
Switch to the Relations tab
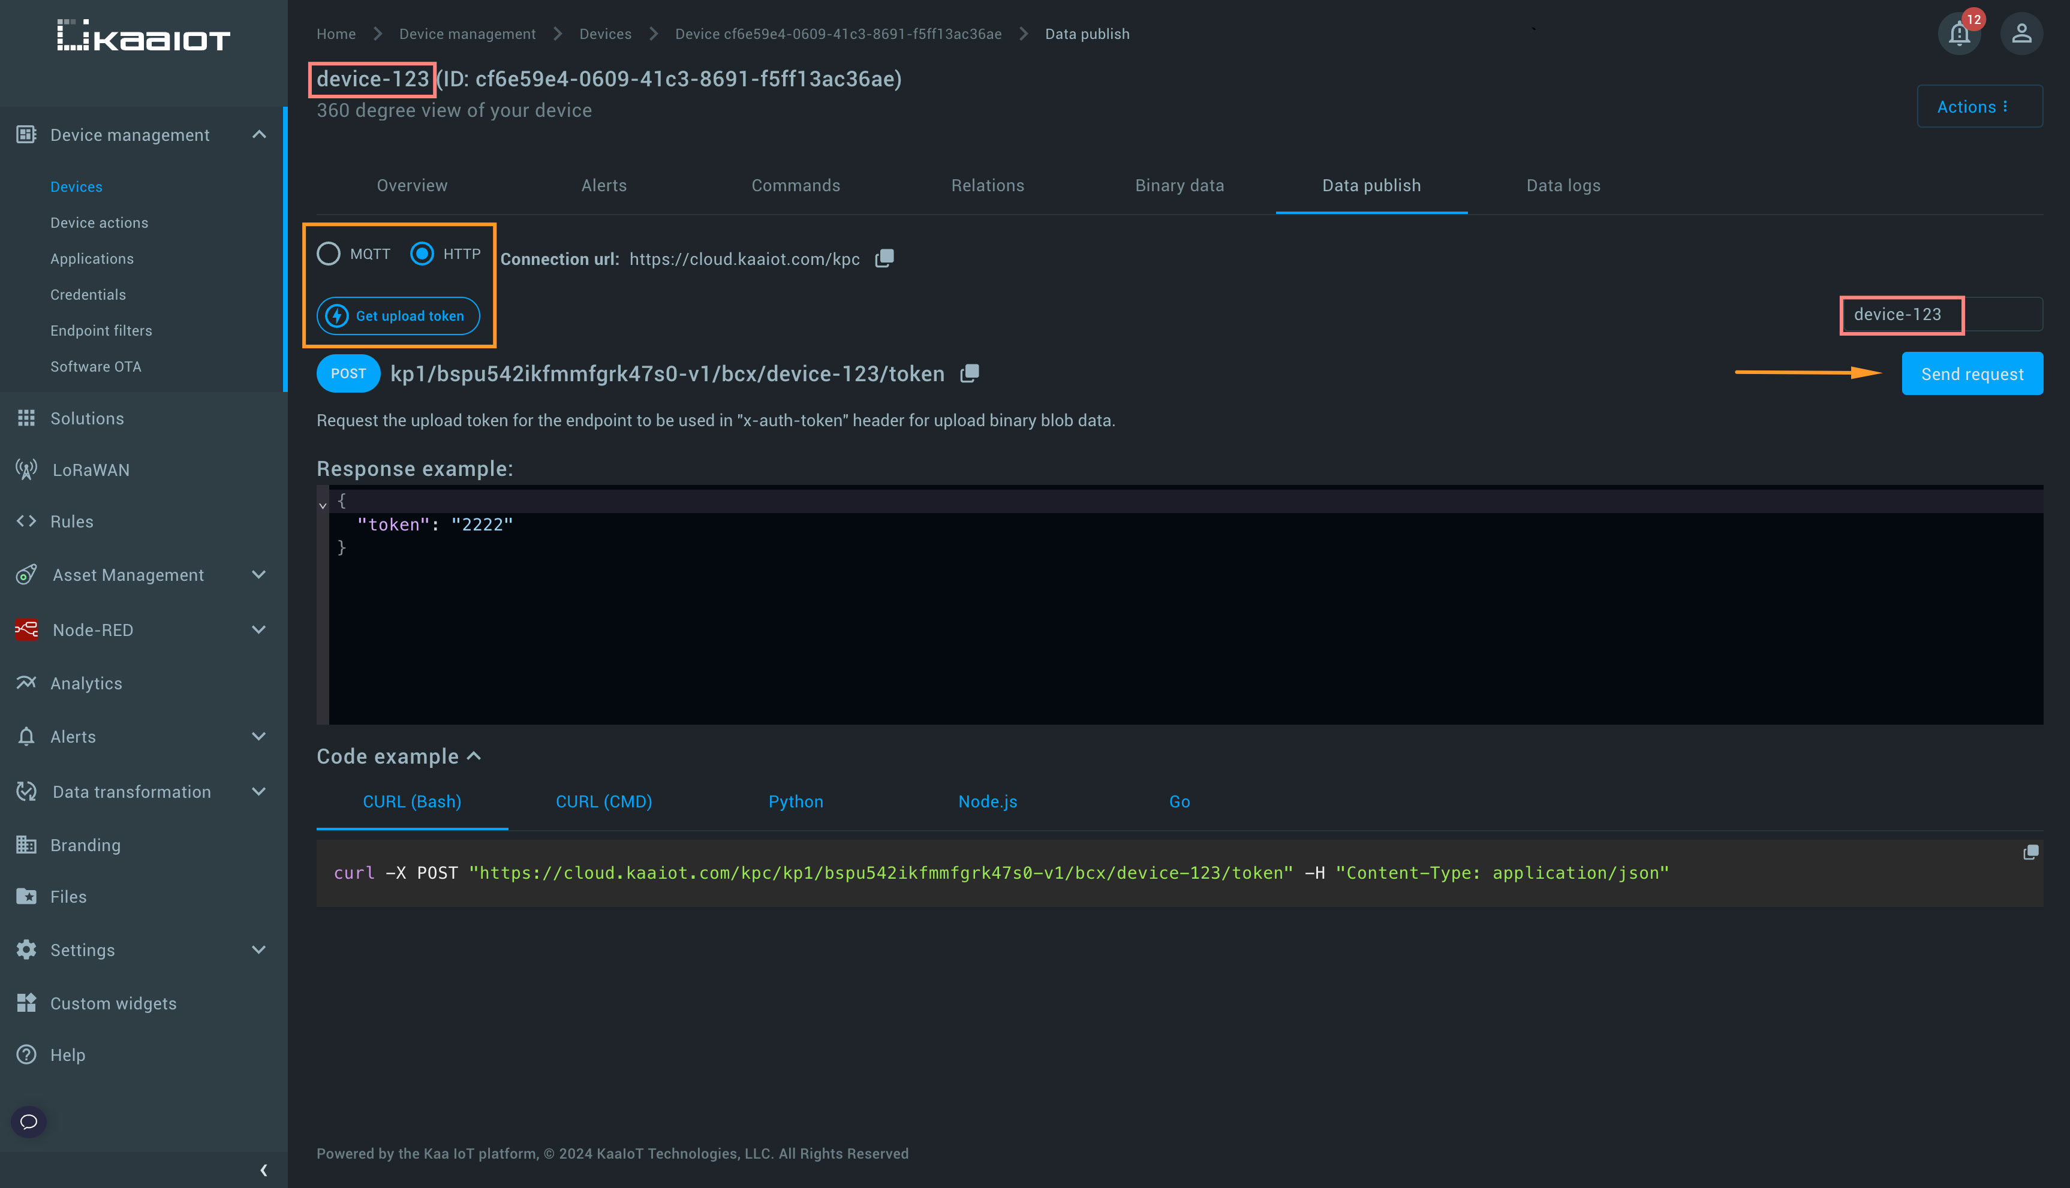[988, 185]
